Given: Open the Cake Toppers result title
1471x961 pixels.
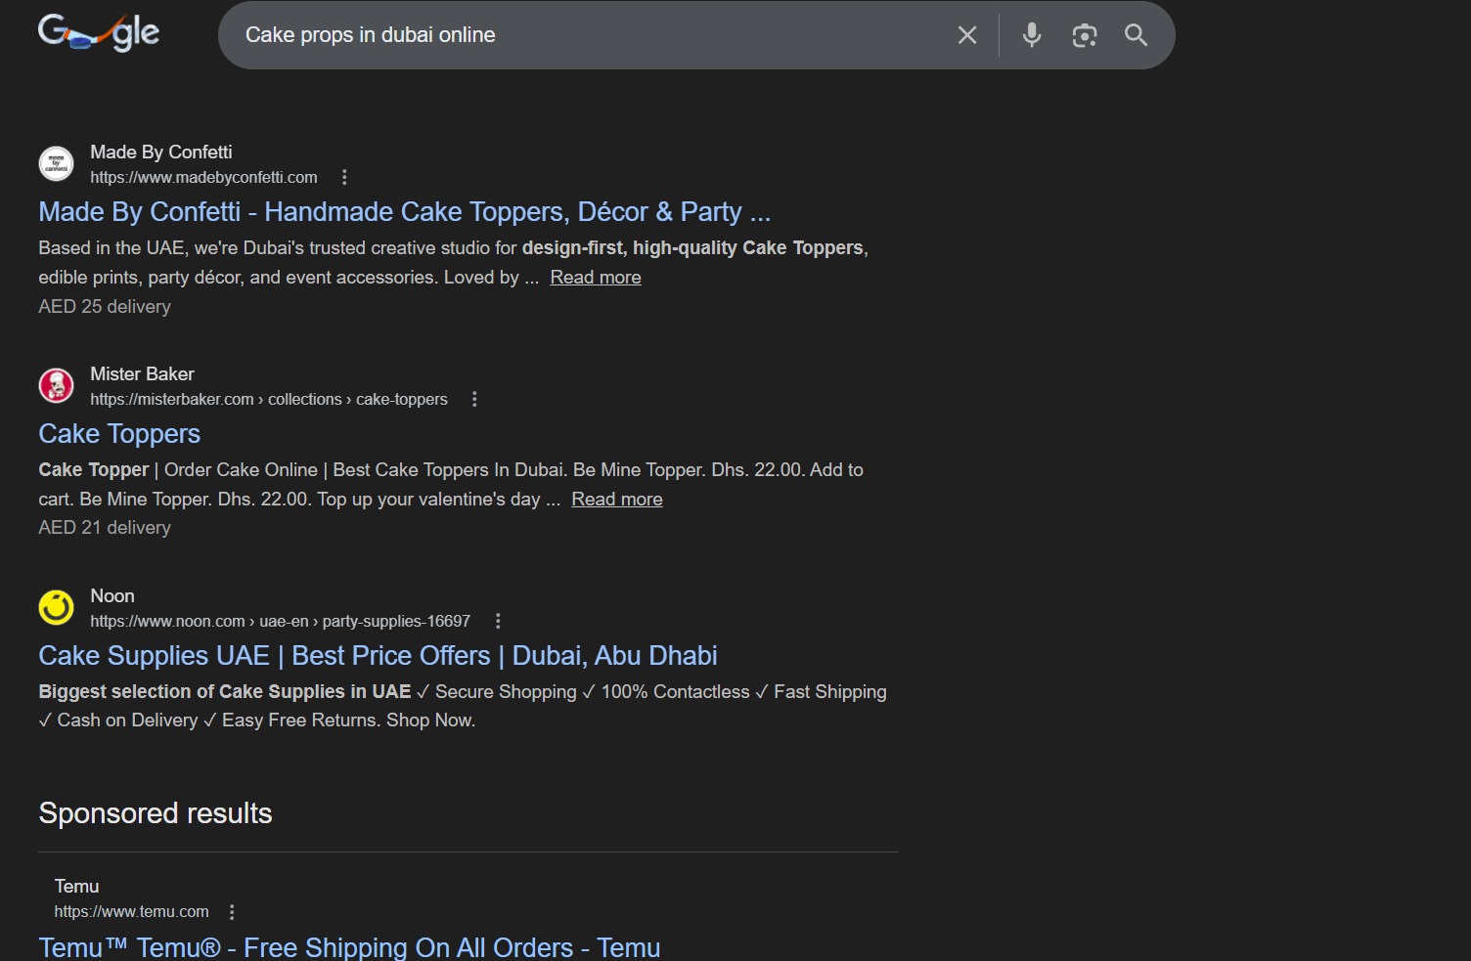Looking at the screenshot, I should coord(119,434).
